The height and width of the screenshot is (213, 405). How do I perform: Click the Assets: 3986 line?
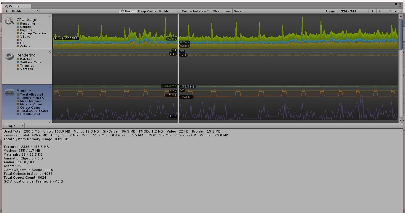pyautogui.click(x=15, y=166)
